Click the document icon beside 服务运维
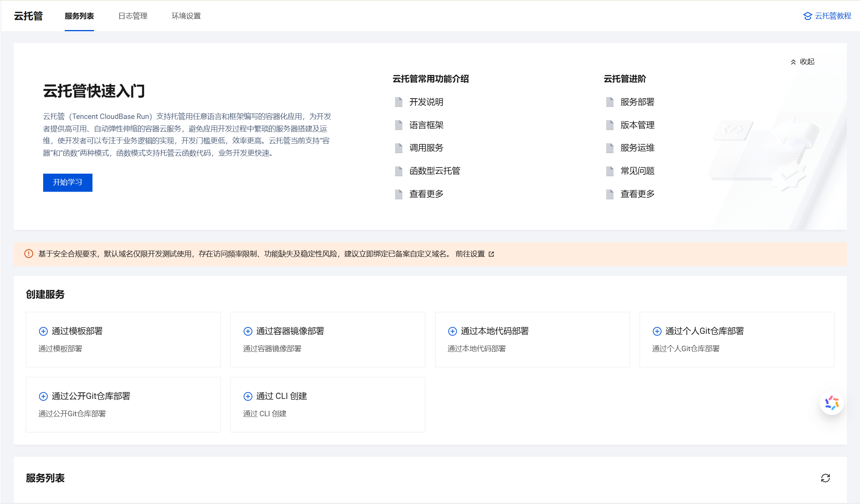Screen dimensions: 860x504 [610, 148]
